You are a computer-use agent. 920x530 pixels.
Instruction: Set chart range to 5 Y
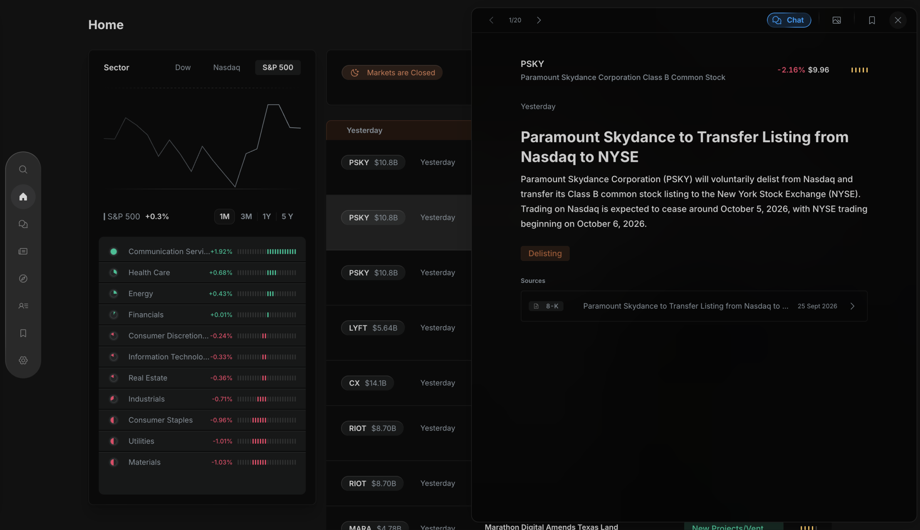pyautogui.click(x=287, y=216)
